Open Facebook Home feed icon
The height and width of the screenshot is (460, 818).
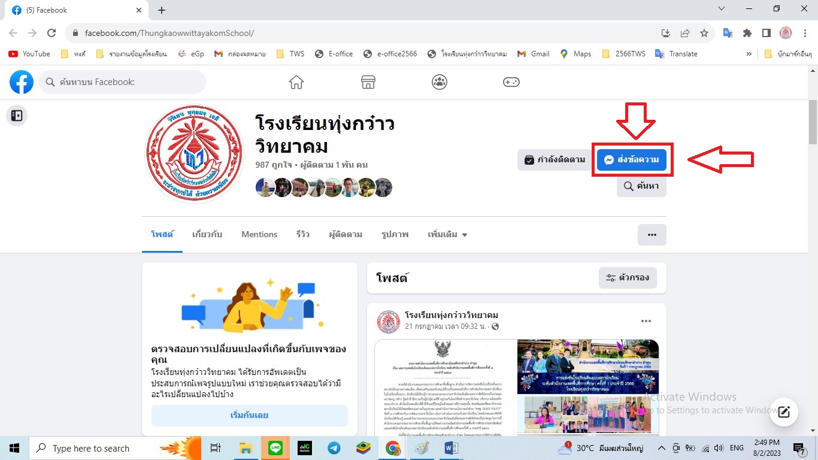pyautogui.click(x=296, y=82)
